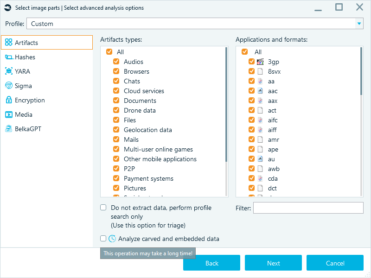The width and height of the screenshot is (371, 278).
Task: Open the Profile dropdown
Action: coord(359,23)
